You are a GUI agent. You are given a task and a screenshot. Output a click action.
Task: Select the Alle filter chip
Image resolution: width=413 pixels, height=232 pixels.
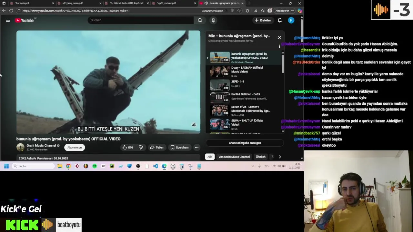210,157
